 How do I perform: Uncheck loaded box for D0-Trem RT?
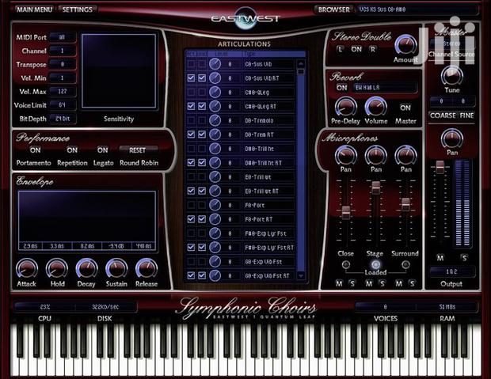click(x=202, y=135)
